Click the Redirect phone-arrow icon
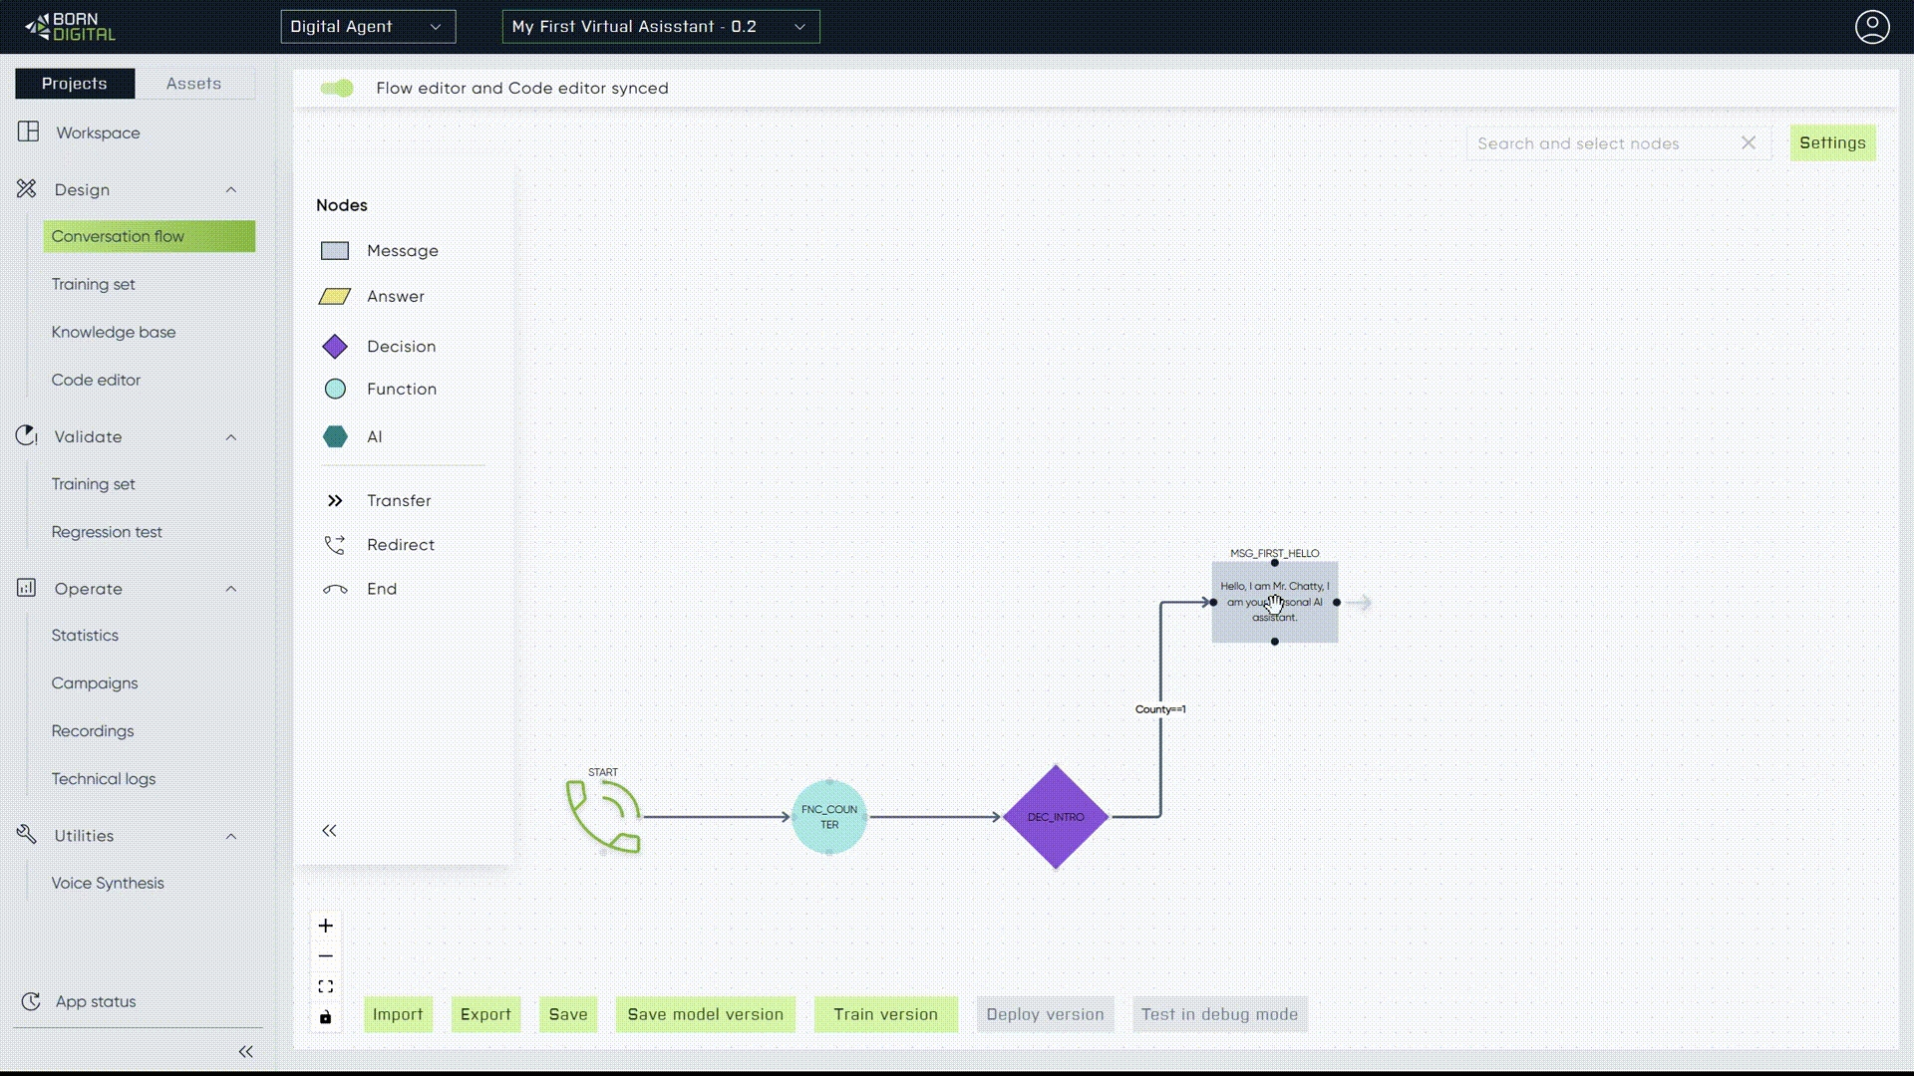 point(335,545)
